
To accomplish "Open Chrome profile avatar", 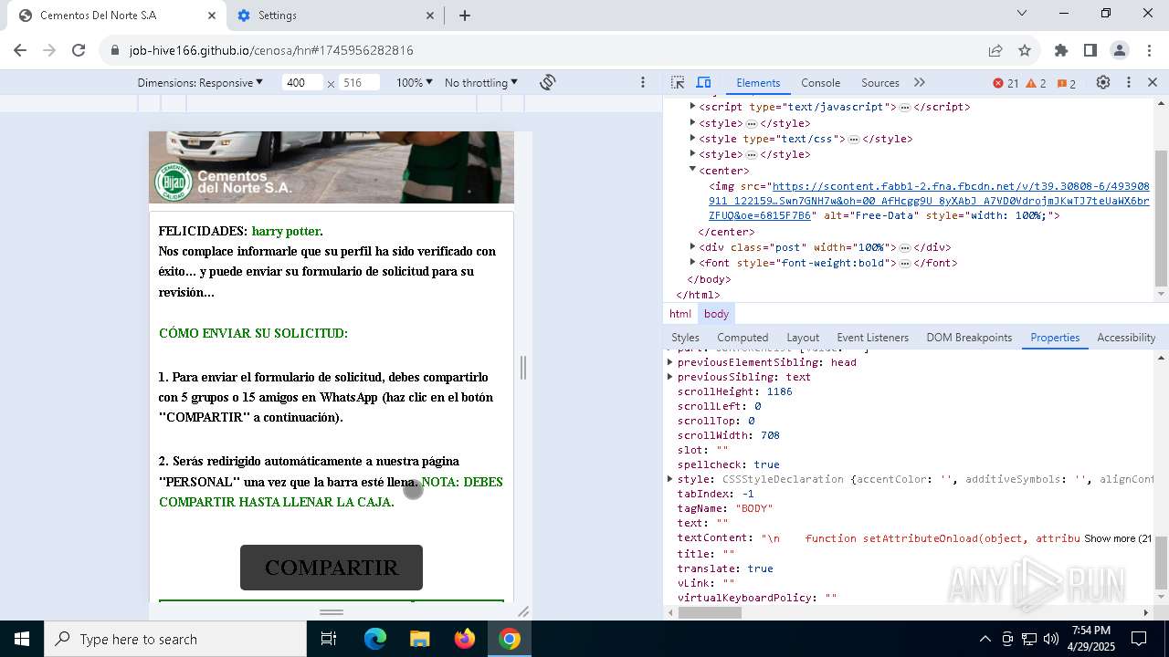I will [x=1120, y=50].
